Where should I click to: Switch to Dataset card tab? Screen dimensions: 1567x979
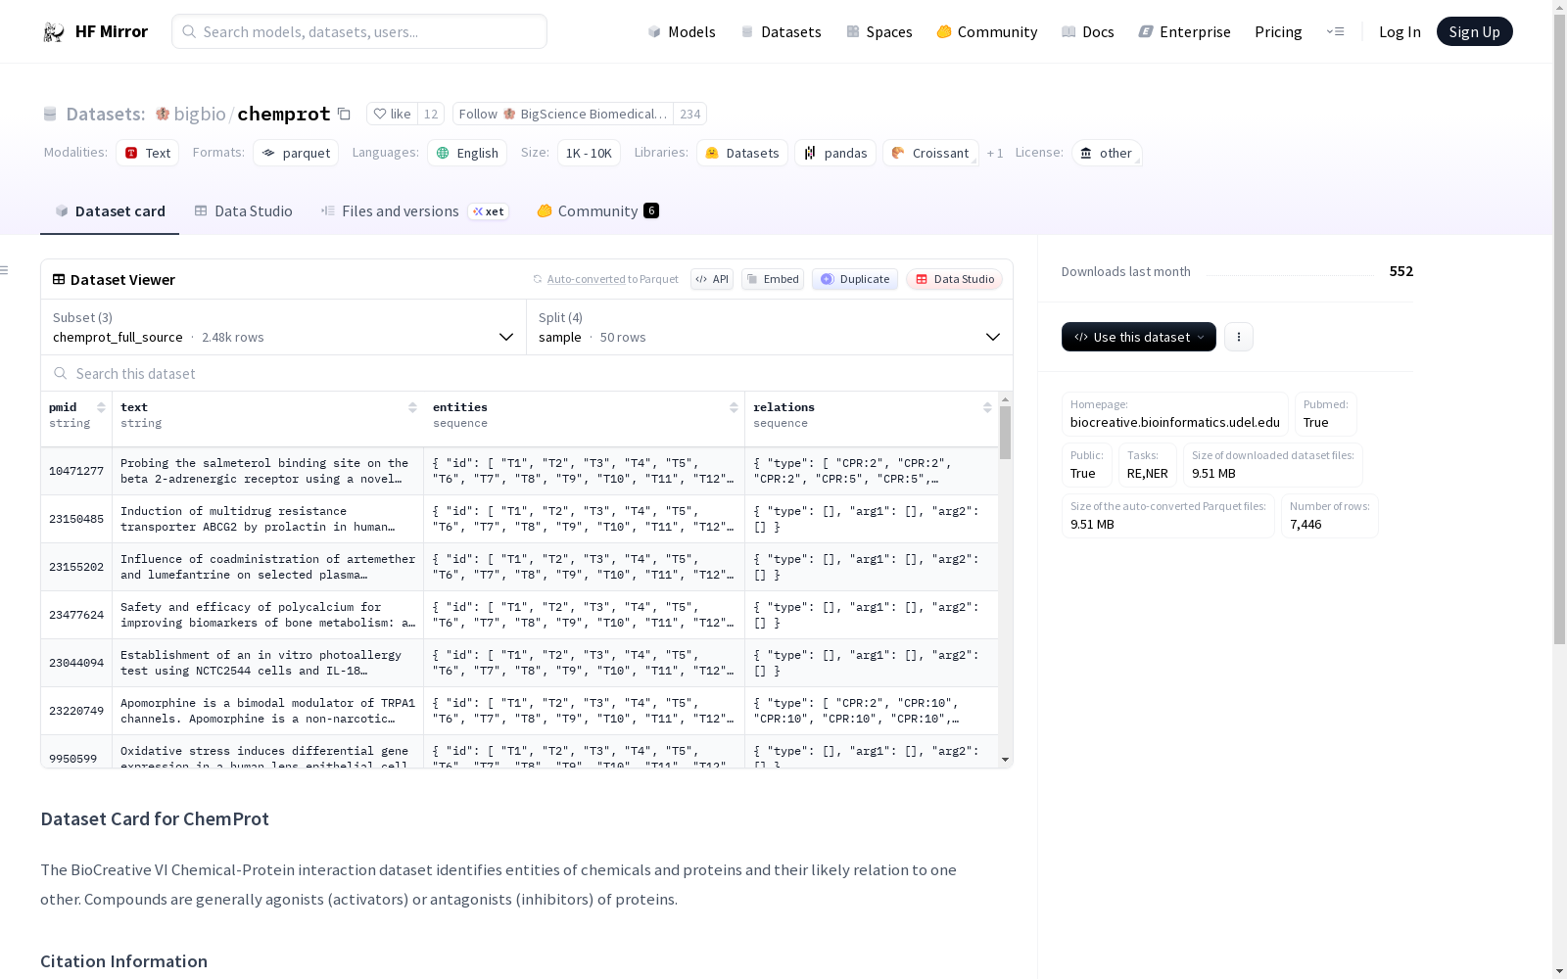tap(110, 210)
